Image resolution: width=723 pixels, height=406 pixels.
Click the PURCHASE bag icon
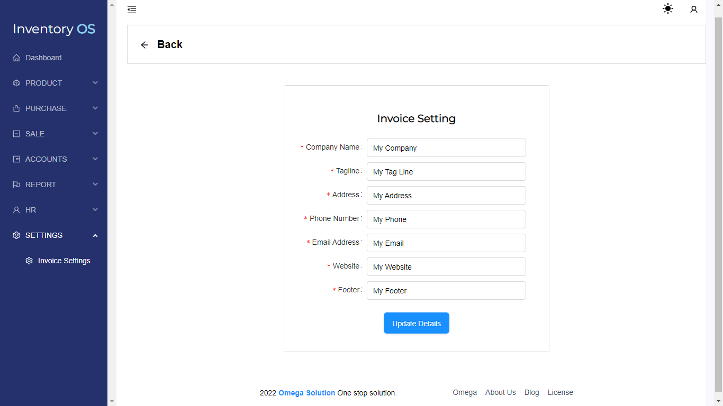(x=16, y=108)
